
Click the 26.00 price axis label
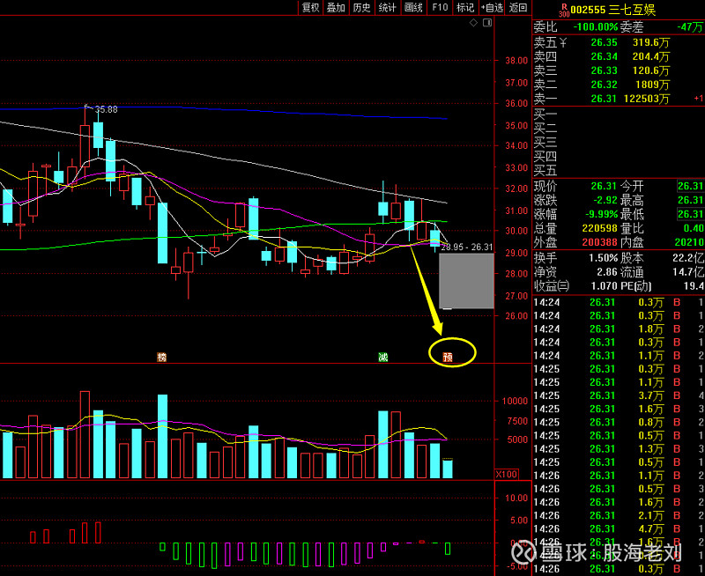[516, 316]
